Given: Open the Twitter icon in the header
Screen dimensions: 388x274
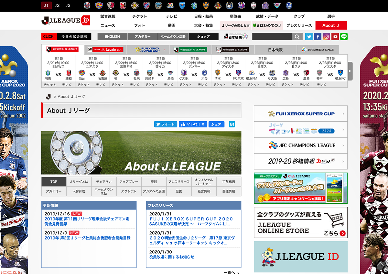Looking at the screenshot, I should (309, 36).
